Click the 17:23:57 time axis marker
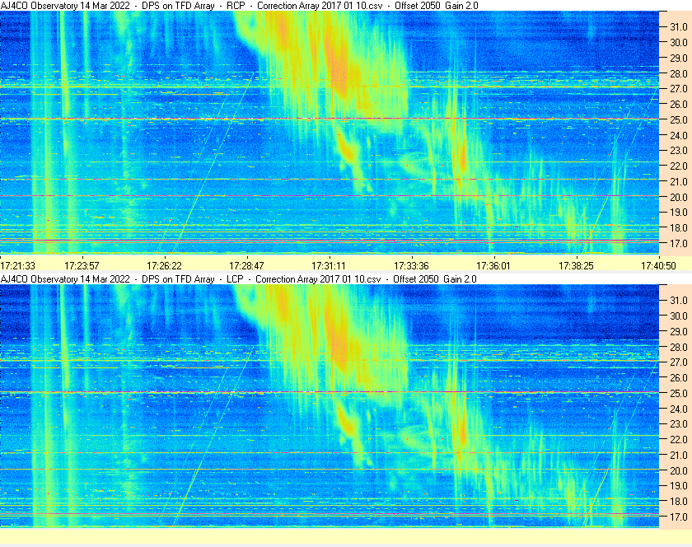This screenshot has height=547, width=692. point(82,265)
